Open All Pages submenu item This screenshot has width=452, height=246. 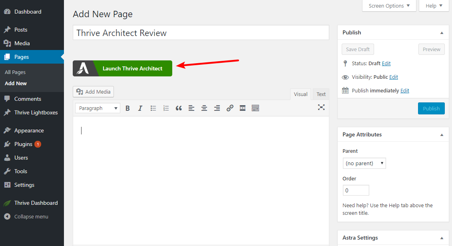pyautogui.click(x=15, y=72)
